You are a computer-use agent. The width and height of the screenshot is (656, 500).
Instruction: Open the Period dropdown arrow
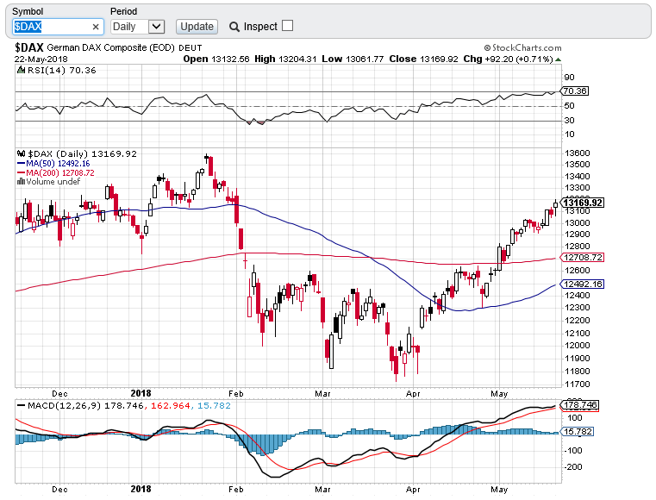click(157, 27)
